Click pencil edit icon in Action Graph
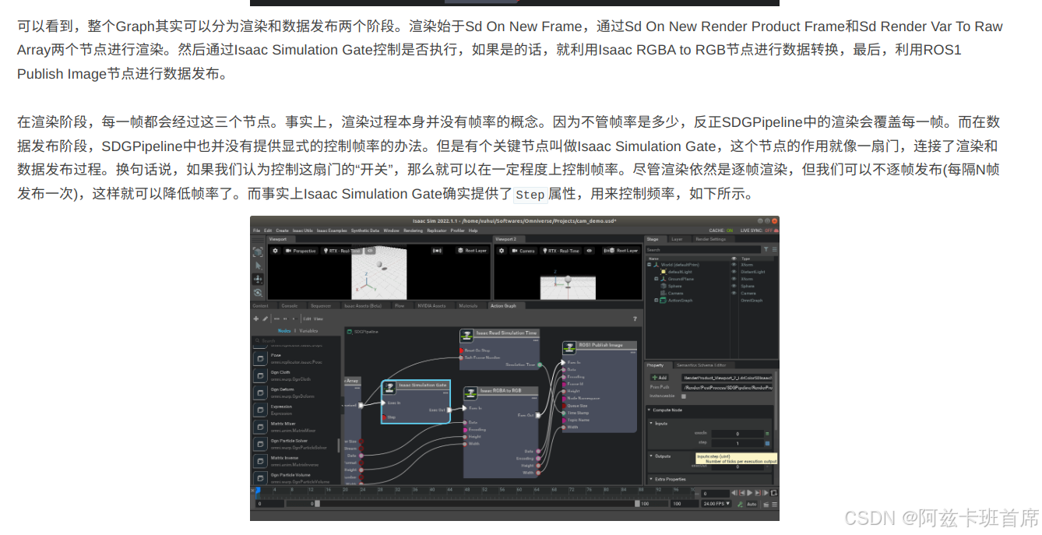 [265, 319]
